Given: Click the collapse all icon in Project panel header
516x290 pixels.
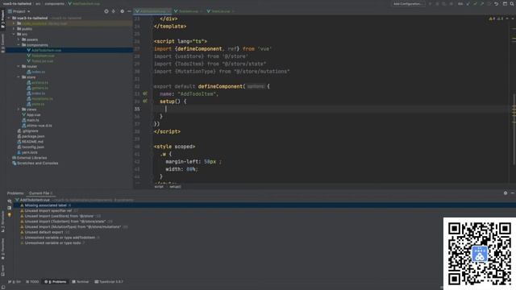Looking at the screenshot, I should point(114,11).
